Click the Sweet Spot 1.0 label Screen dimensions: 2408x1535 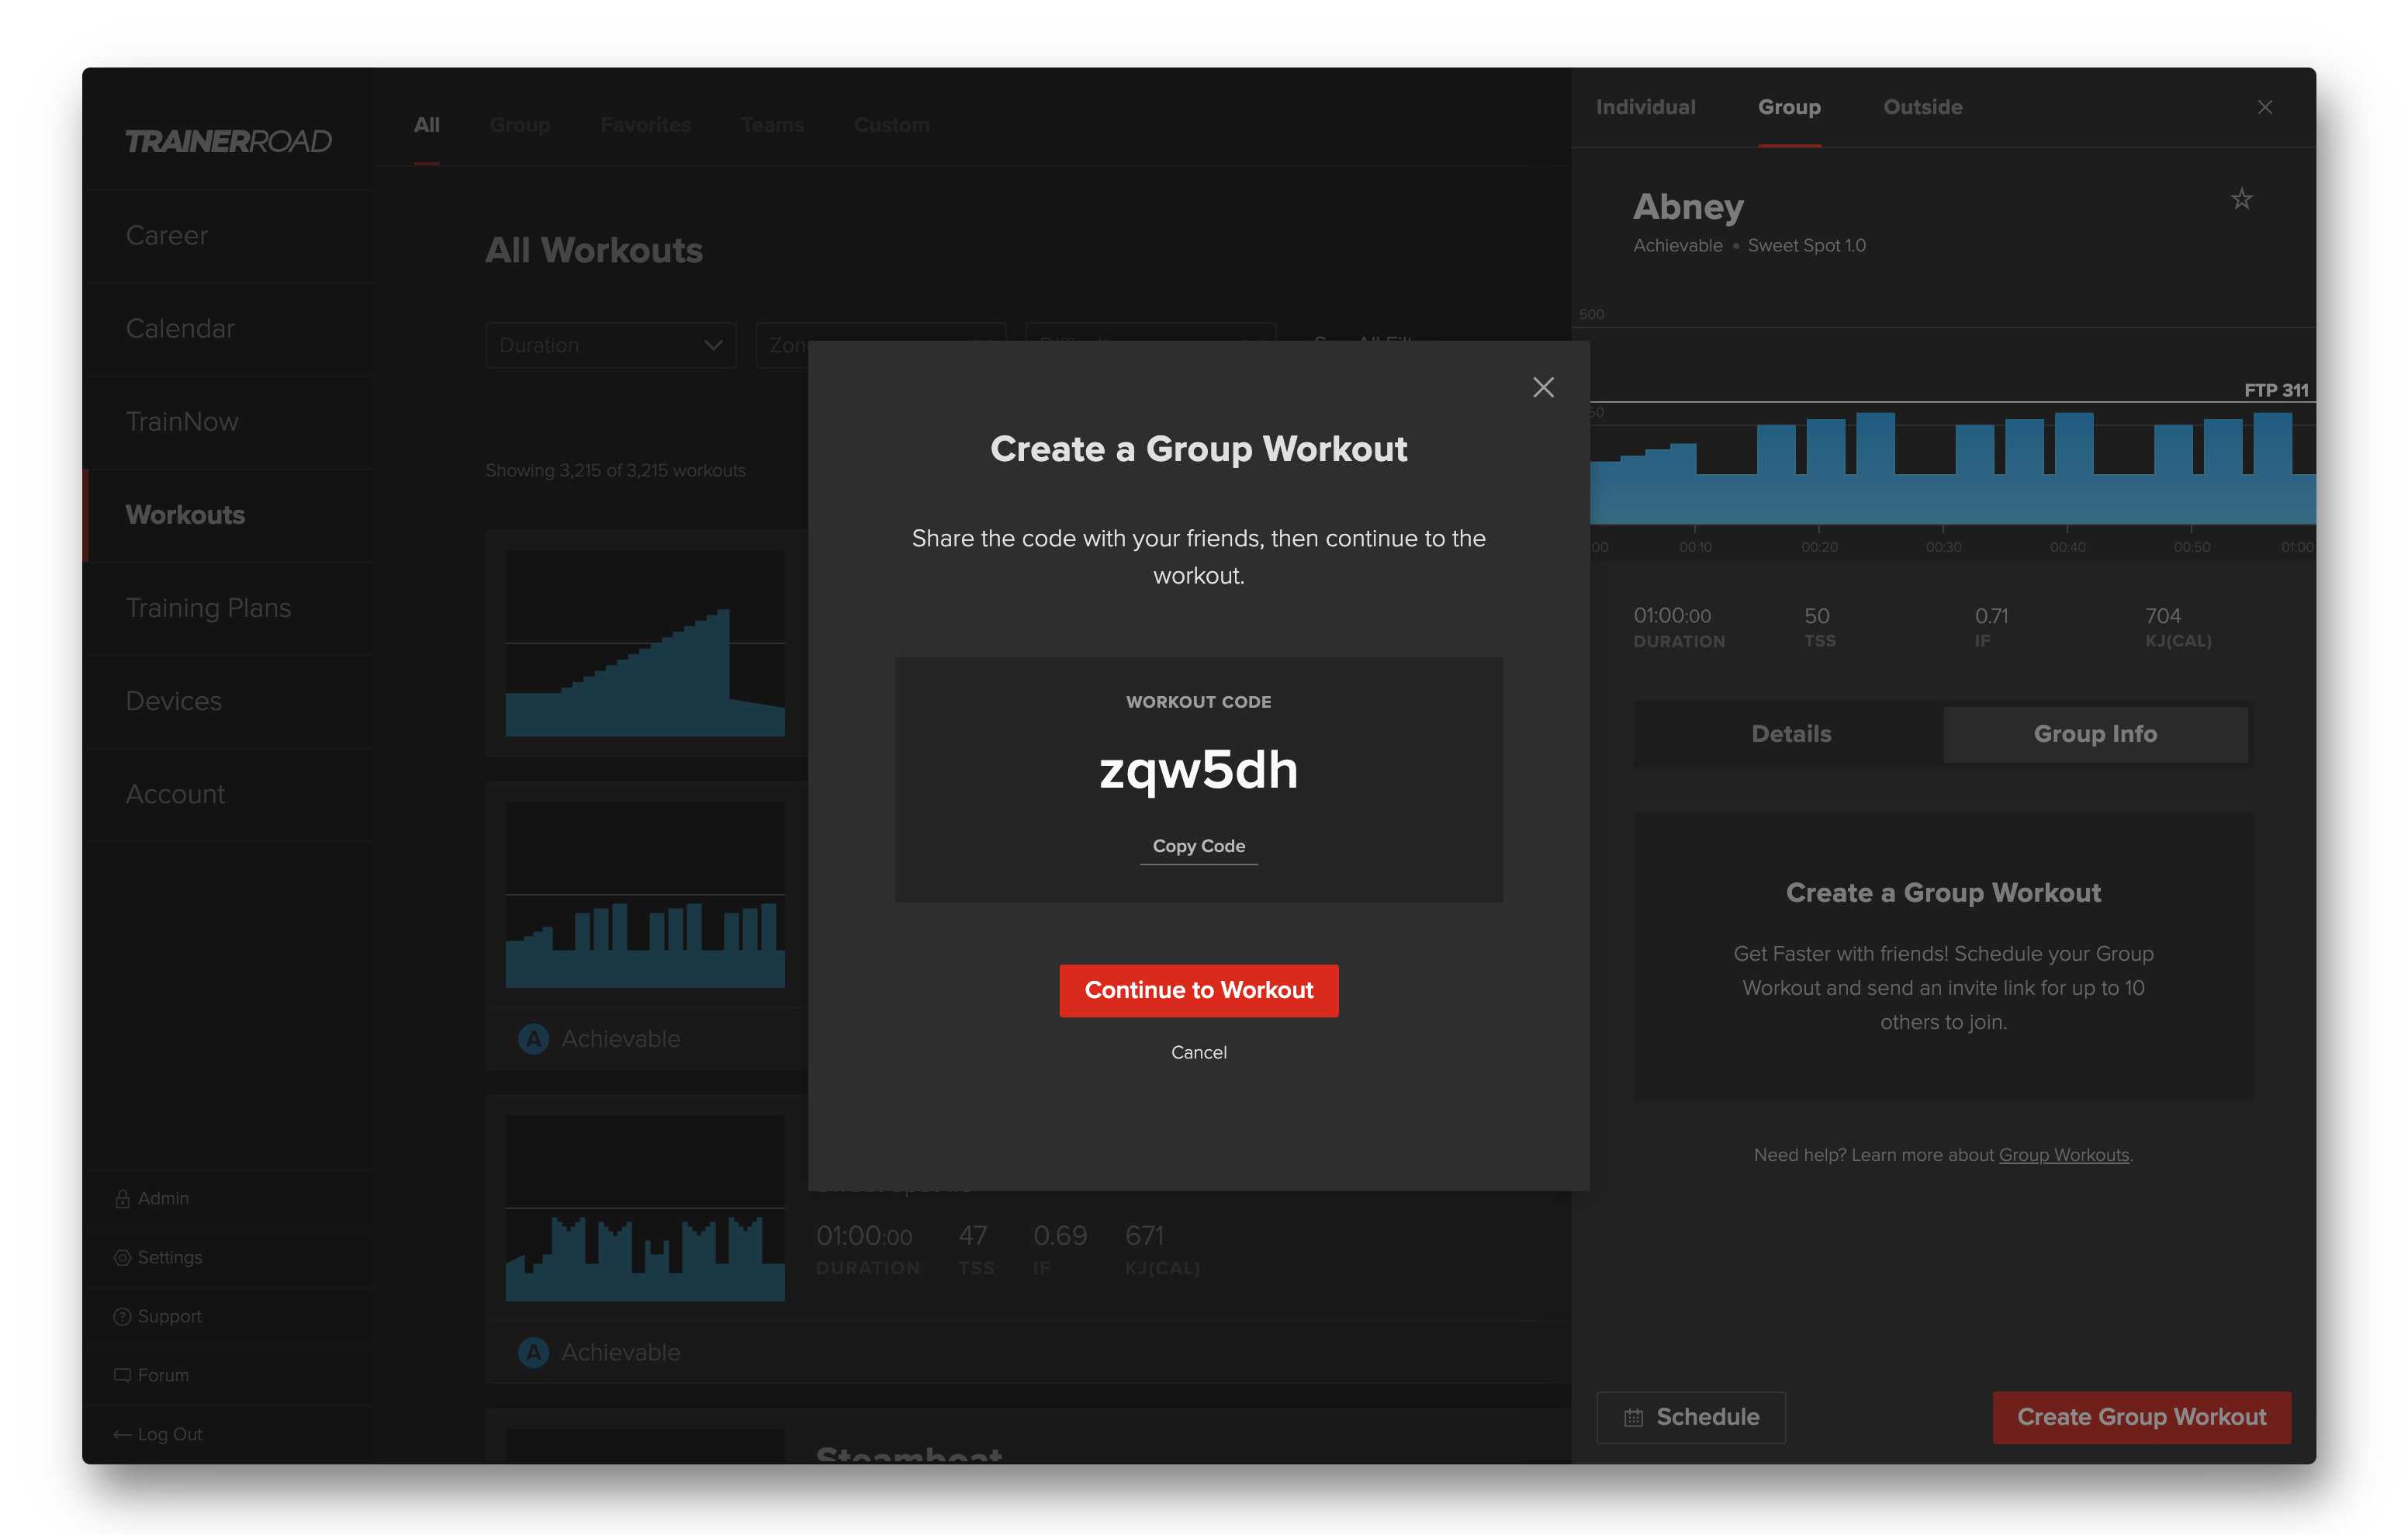(x=1806, y=245)
